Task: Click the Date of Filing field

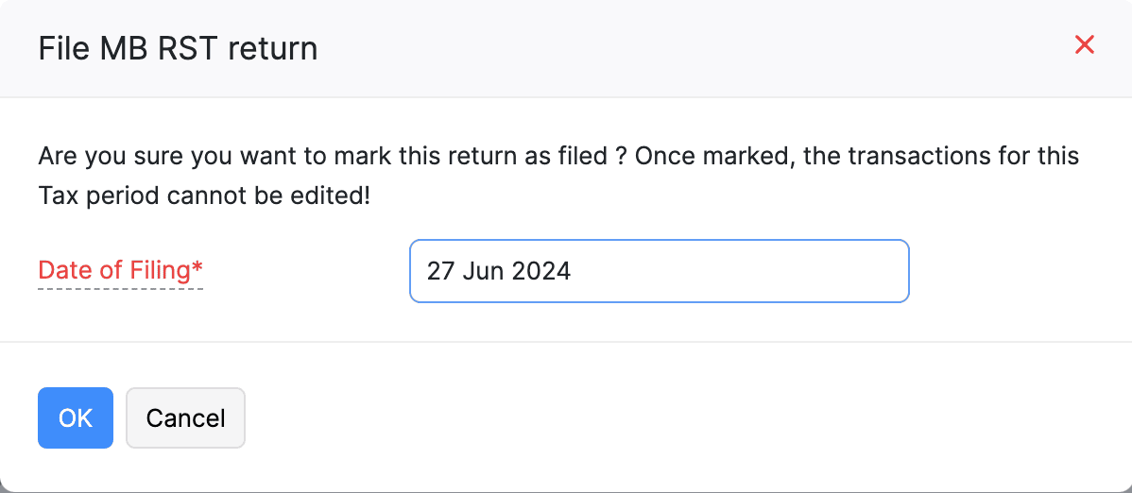Action: [x=659, y=271]
